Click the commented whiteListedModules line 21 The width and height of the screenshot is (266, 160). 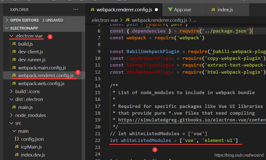pyautogui.click(x=158, y=134)
